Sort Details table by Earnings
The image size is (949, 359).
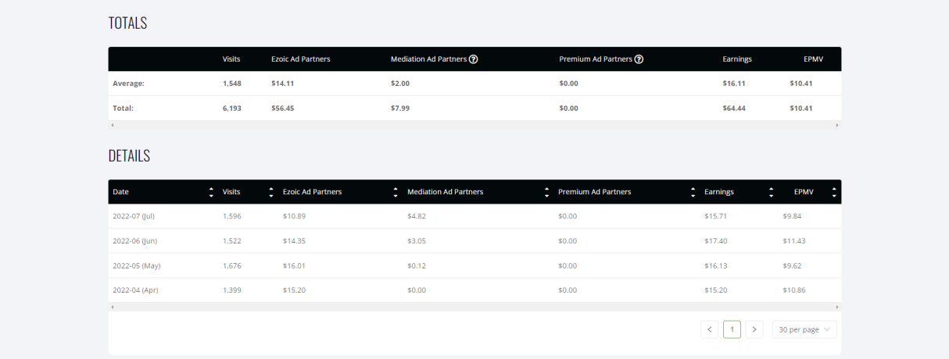(771, 192)
